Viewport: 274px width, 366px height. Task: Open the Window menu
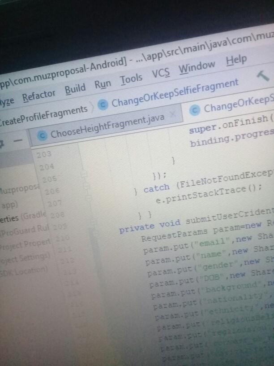(x=197, y=67)
